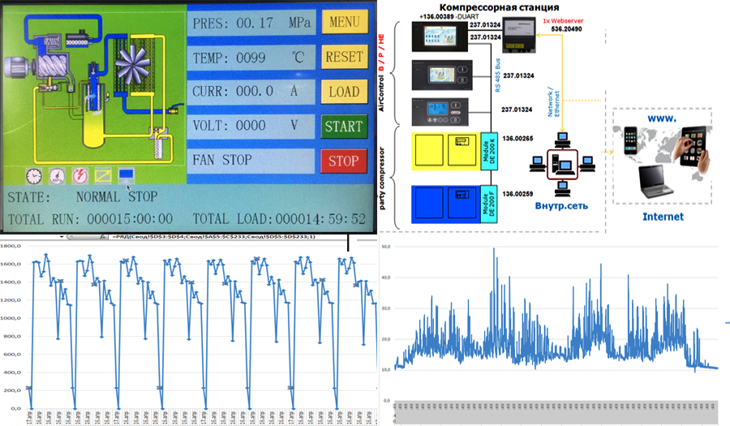This screenshot has height=426, width=730.
Task: Click the TEMP temperature reading field
Action: click(251, 58)
